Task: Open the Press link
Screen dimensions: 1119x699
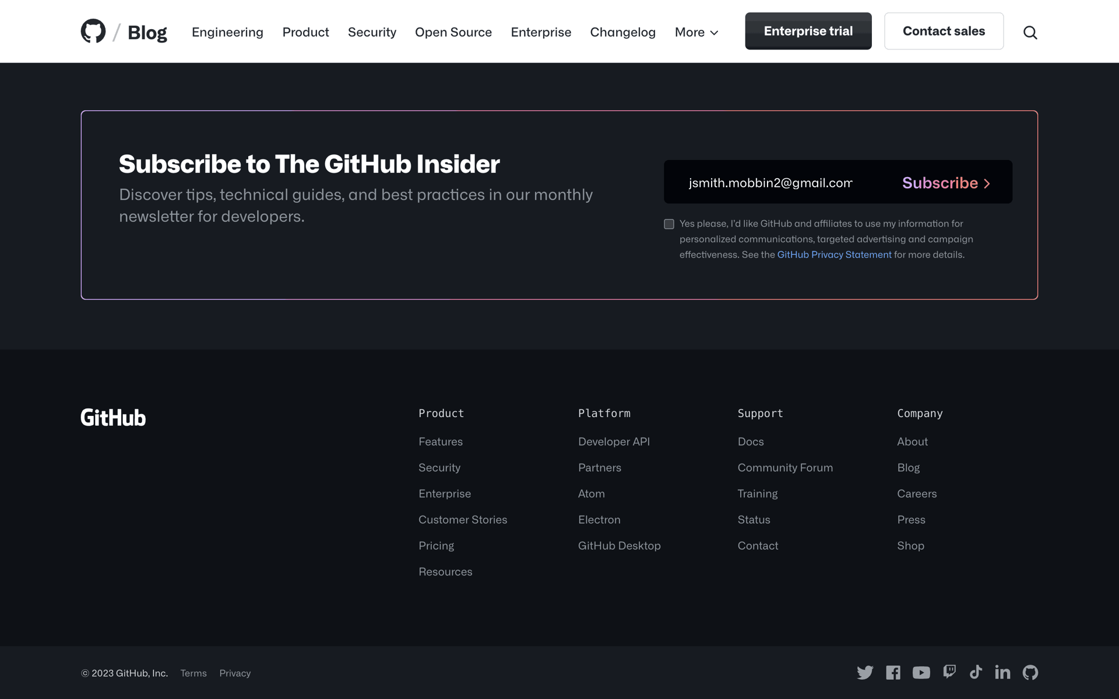Action: 912,520
